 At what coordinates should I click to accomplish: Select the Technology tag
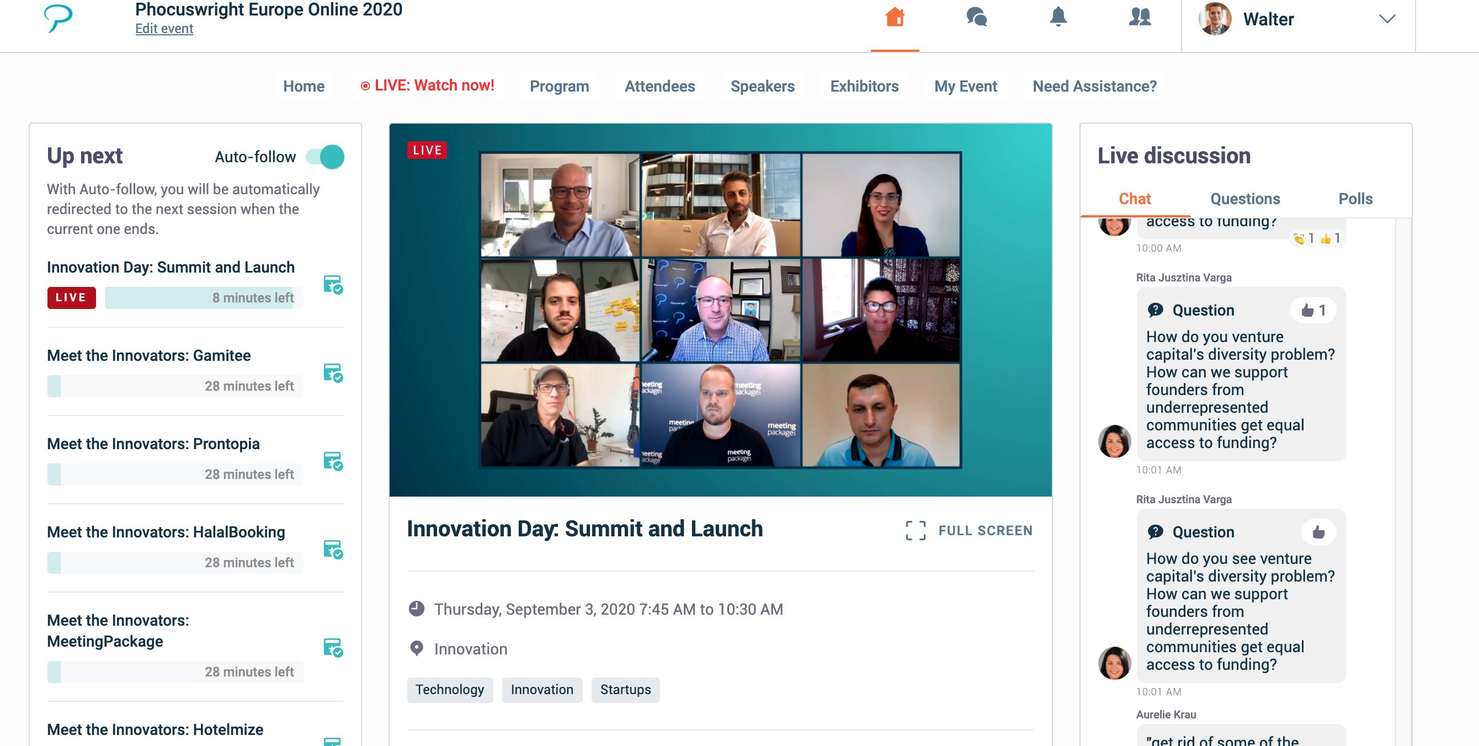[450, 690]
